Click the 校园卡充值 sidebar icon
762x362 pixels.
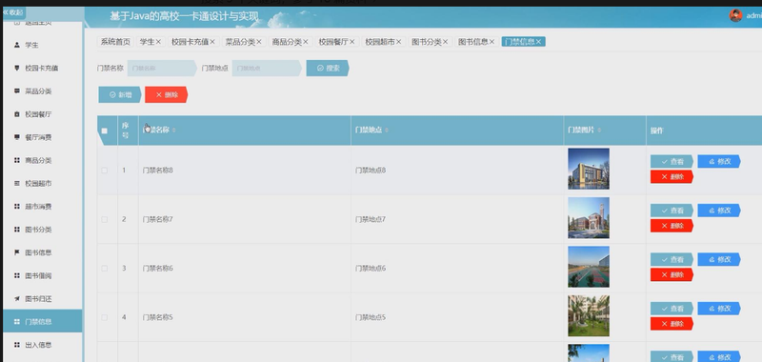[x=17, y=68]
